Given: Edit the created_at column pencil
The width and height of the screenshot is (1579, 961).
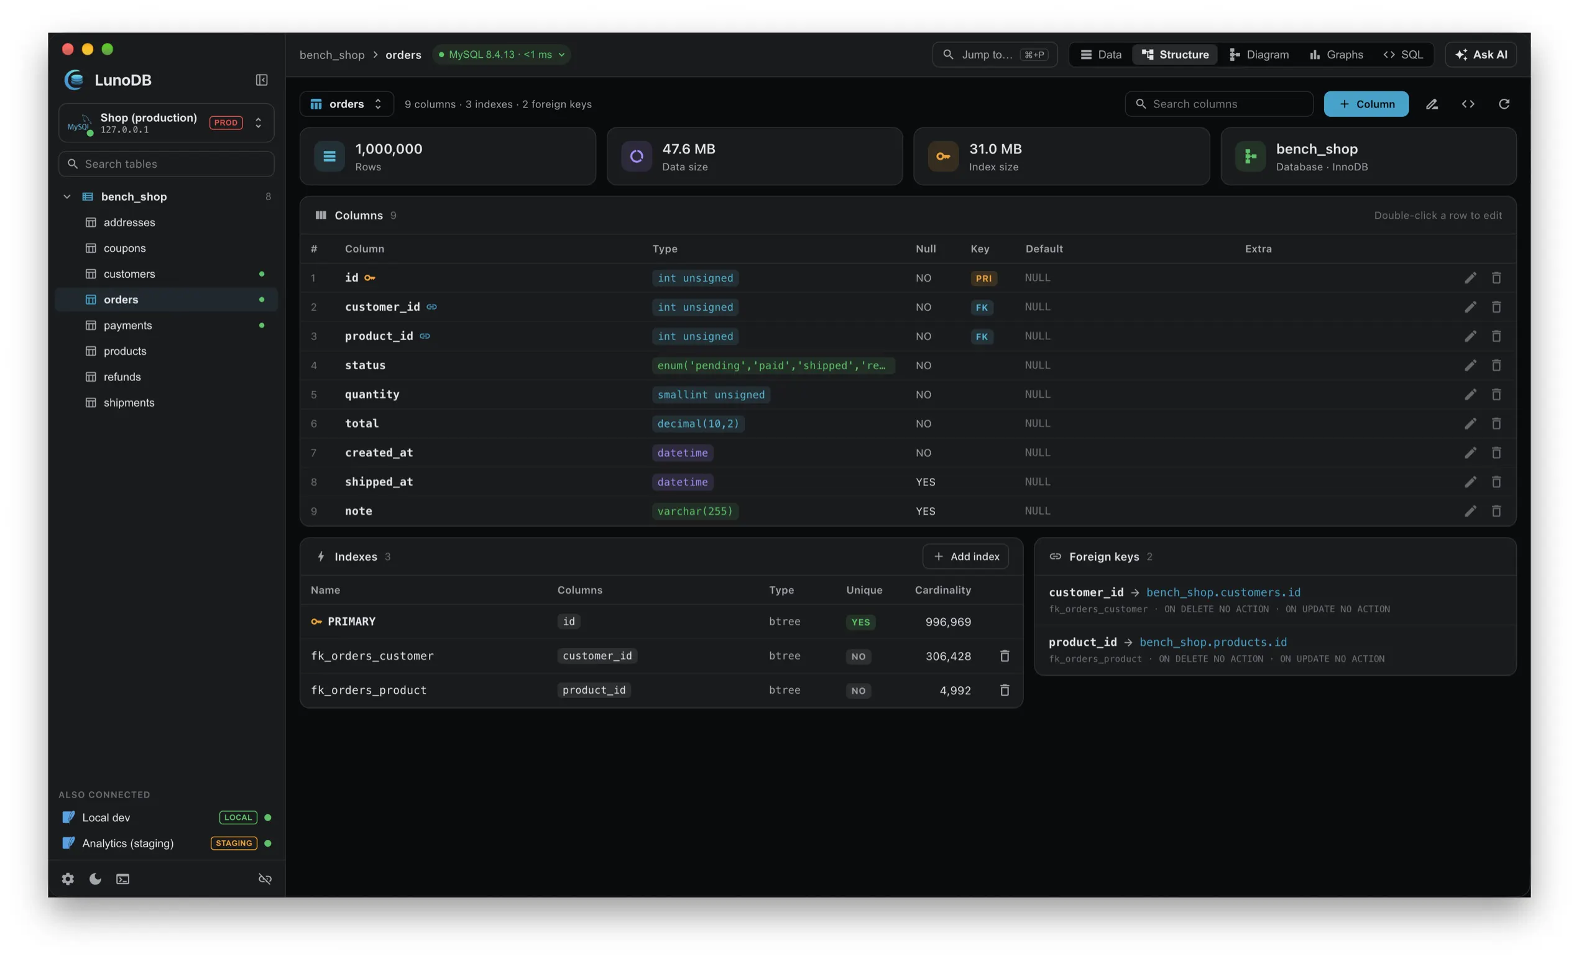Looking at the screenshot, I should (x=1471, y=453).
